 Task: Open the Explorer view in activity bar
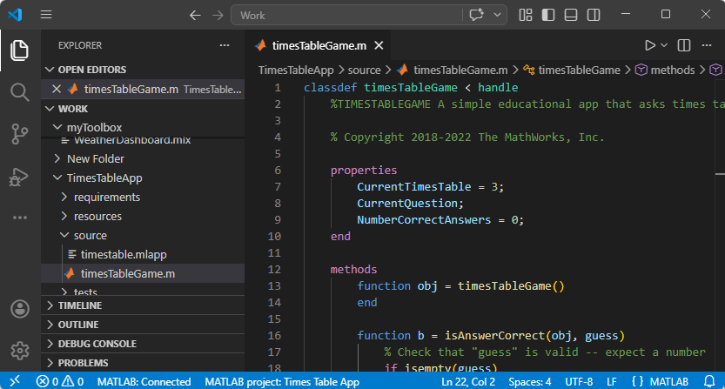coord(19,50)
